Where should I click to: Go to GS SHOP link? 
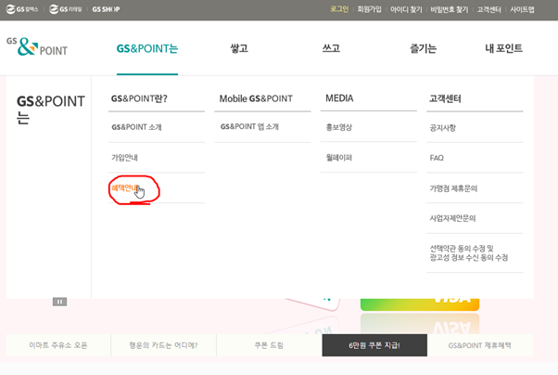click(106, 9)
